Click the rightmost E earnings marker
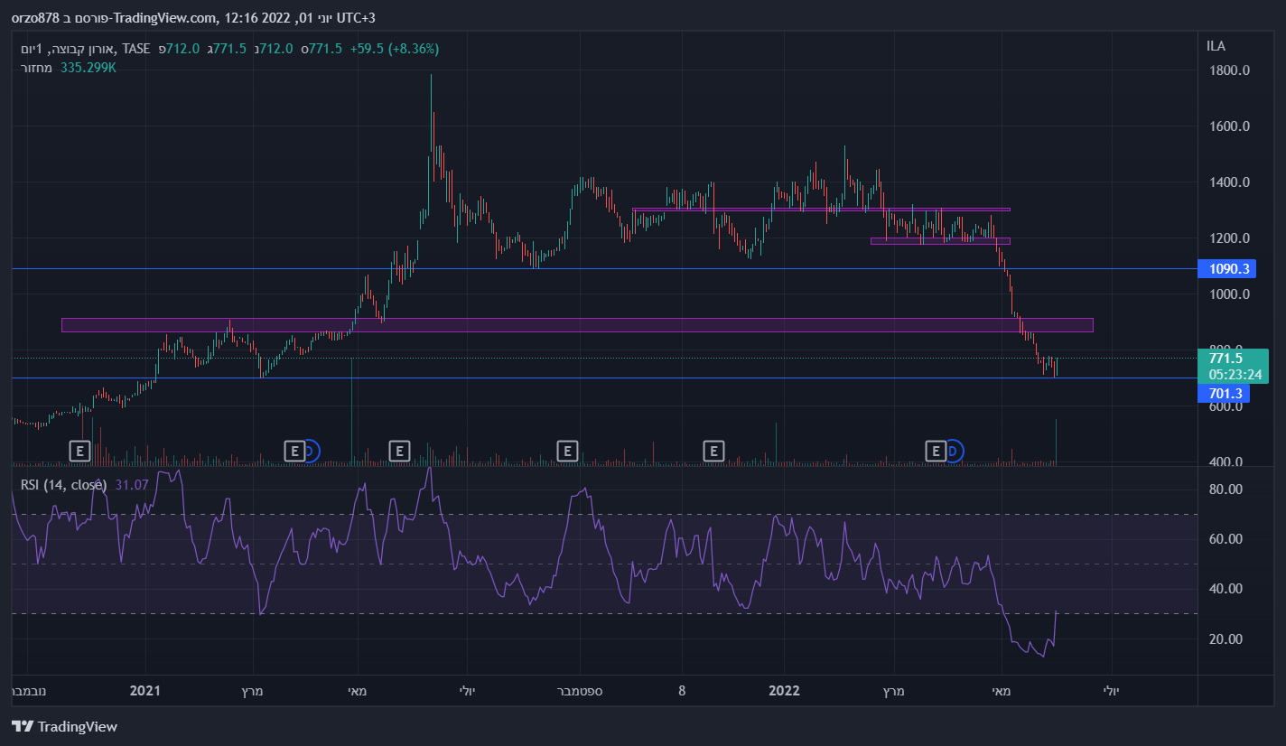 coord(937,450)
